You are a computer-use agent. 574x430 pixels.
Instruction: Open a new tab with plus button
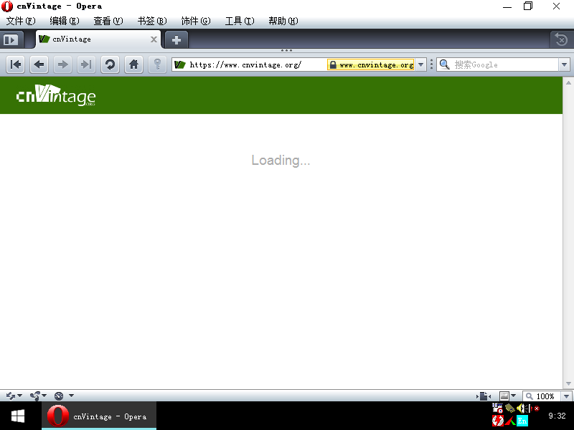(177, 39)
